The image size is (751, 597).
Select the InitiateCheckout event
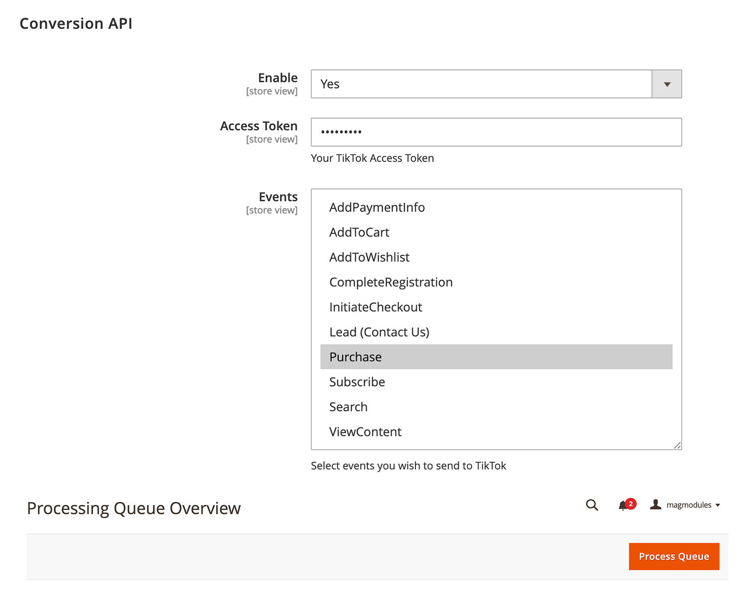point(375,307)
